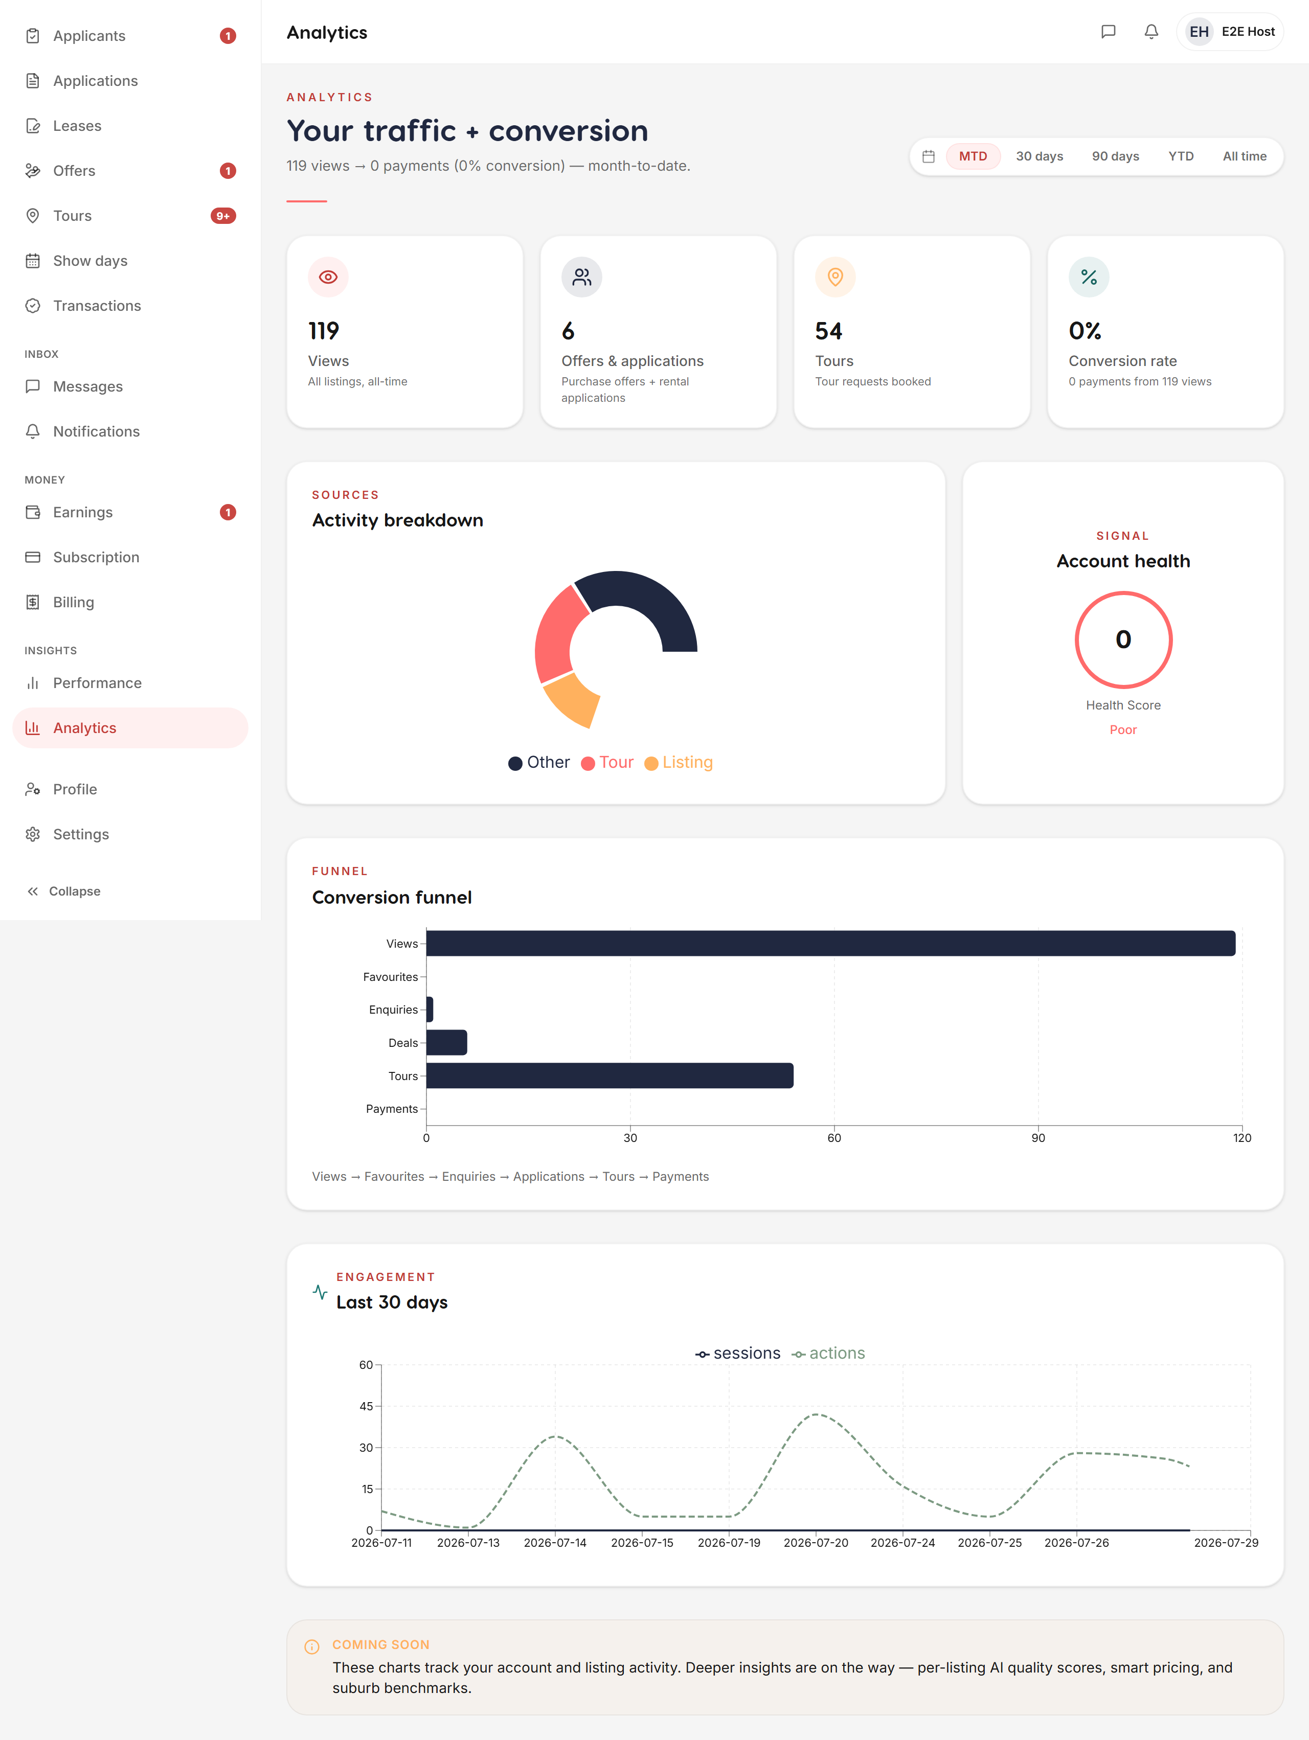This screenshot has width=1309, height=1740.
Task: Switch to the 30 days range
Action: pyautogui.click(x=1039, y=156)
